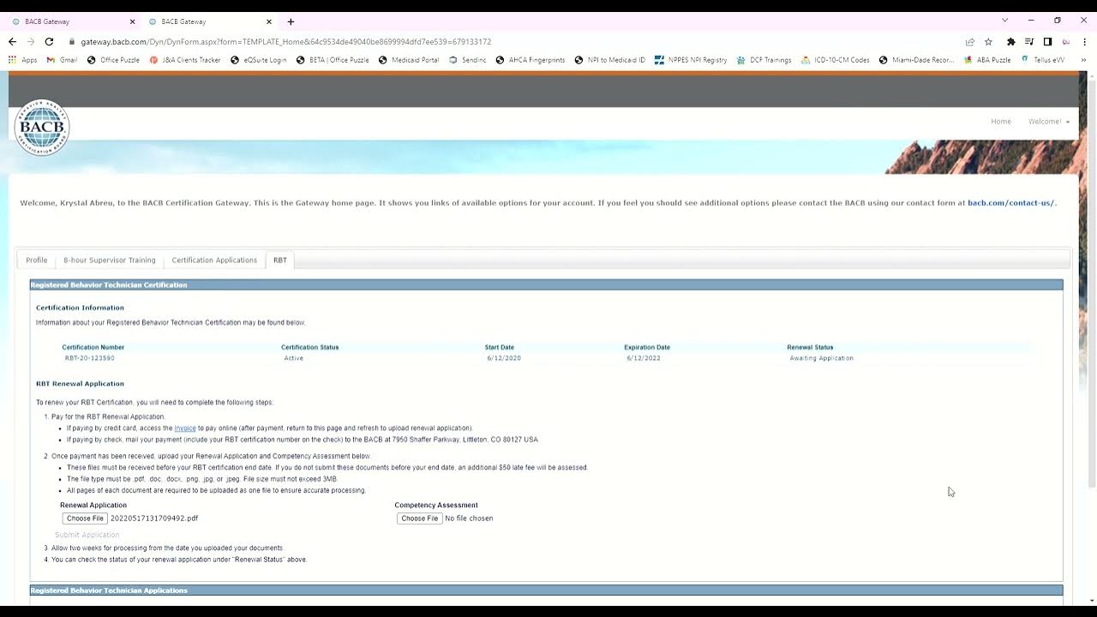This screenshot has width=1097, height=617.
Task: Close the first BACB Gateway tab
Action: click(132, 21)
